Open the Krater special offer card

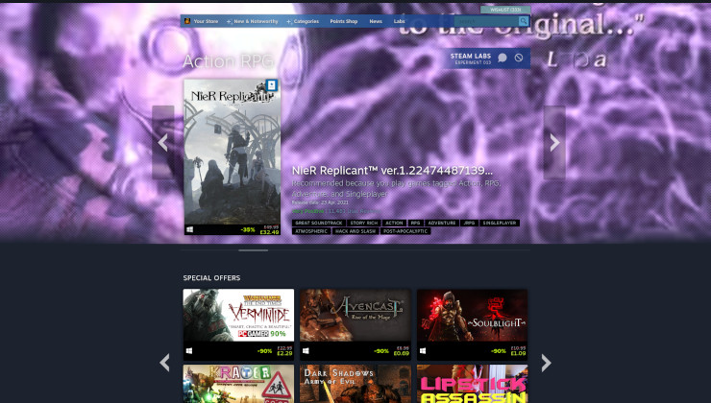click(x=238, y=384)
